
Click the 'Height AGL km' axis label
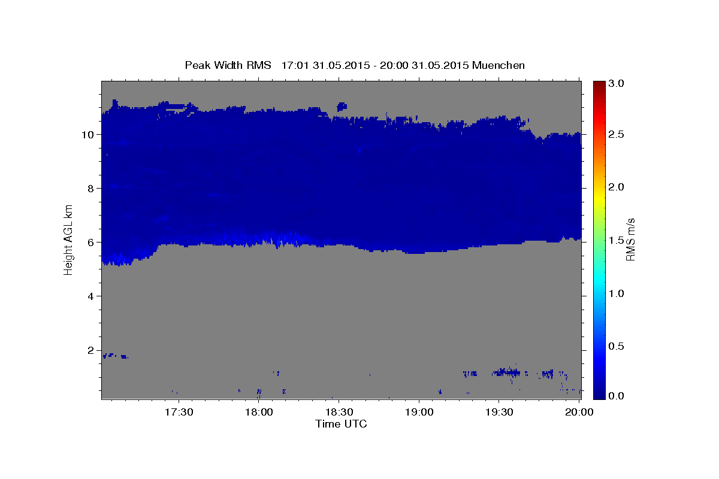click(x=68, y=239)
